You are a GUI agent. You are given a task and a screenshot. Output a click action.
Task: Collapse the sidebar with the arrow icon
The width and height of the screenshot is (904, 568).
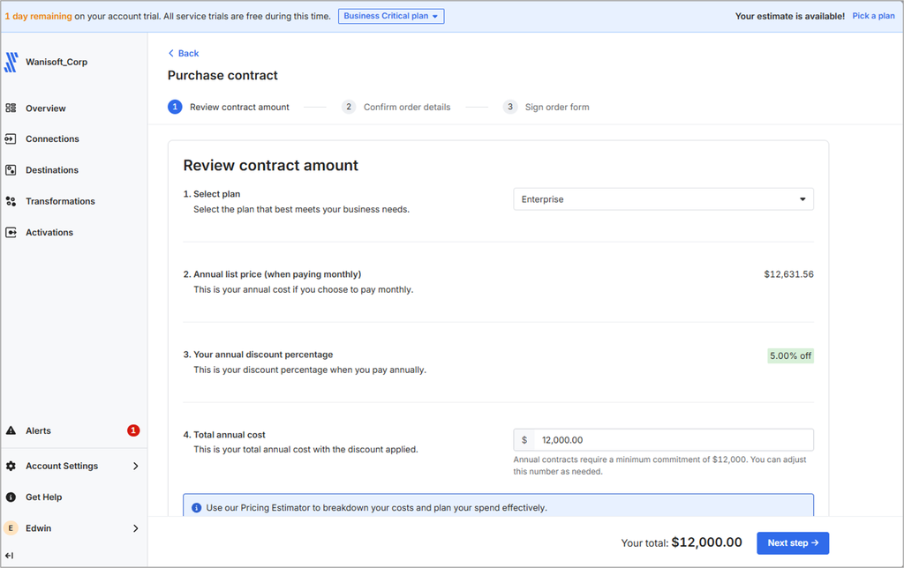(9, 556)
